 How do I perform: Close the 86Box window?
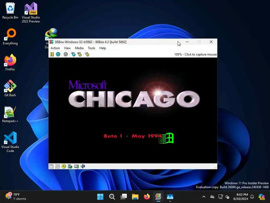click(211, 42)
